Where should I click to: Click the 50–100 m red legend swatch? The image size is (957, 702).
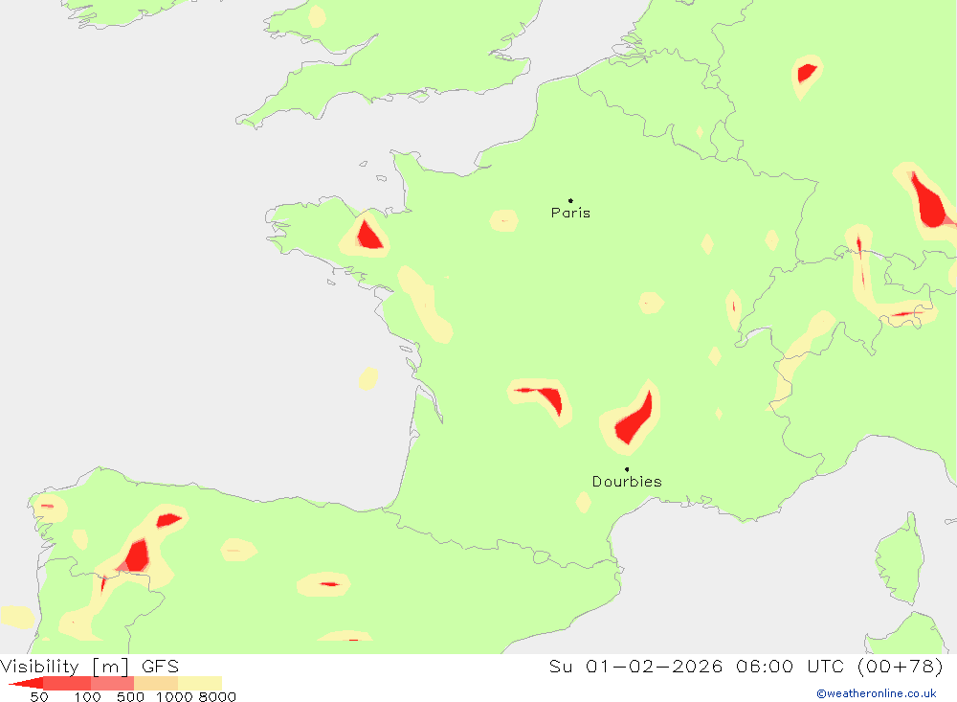tap(67, 683)
